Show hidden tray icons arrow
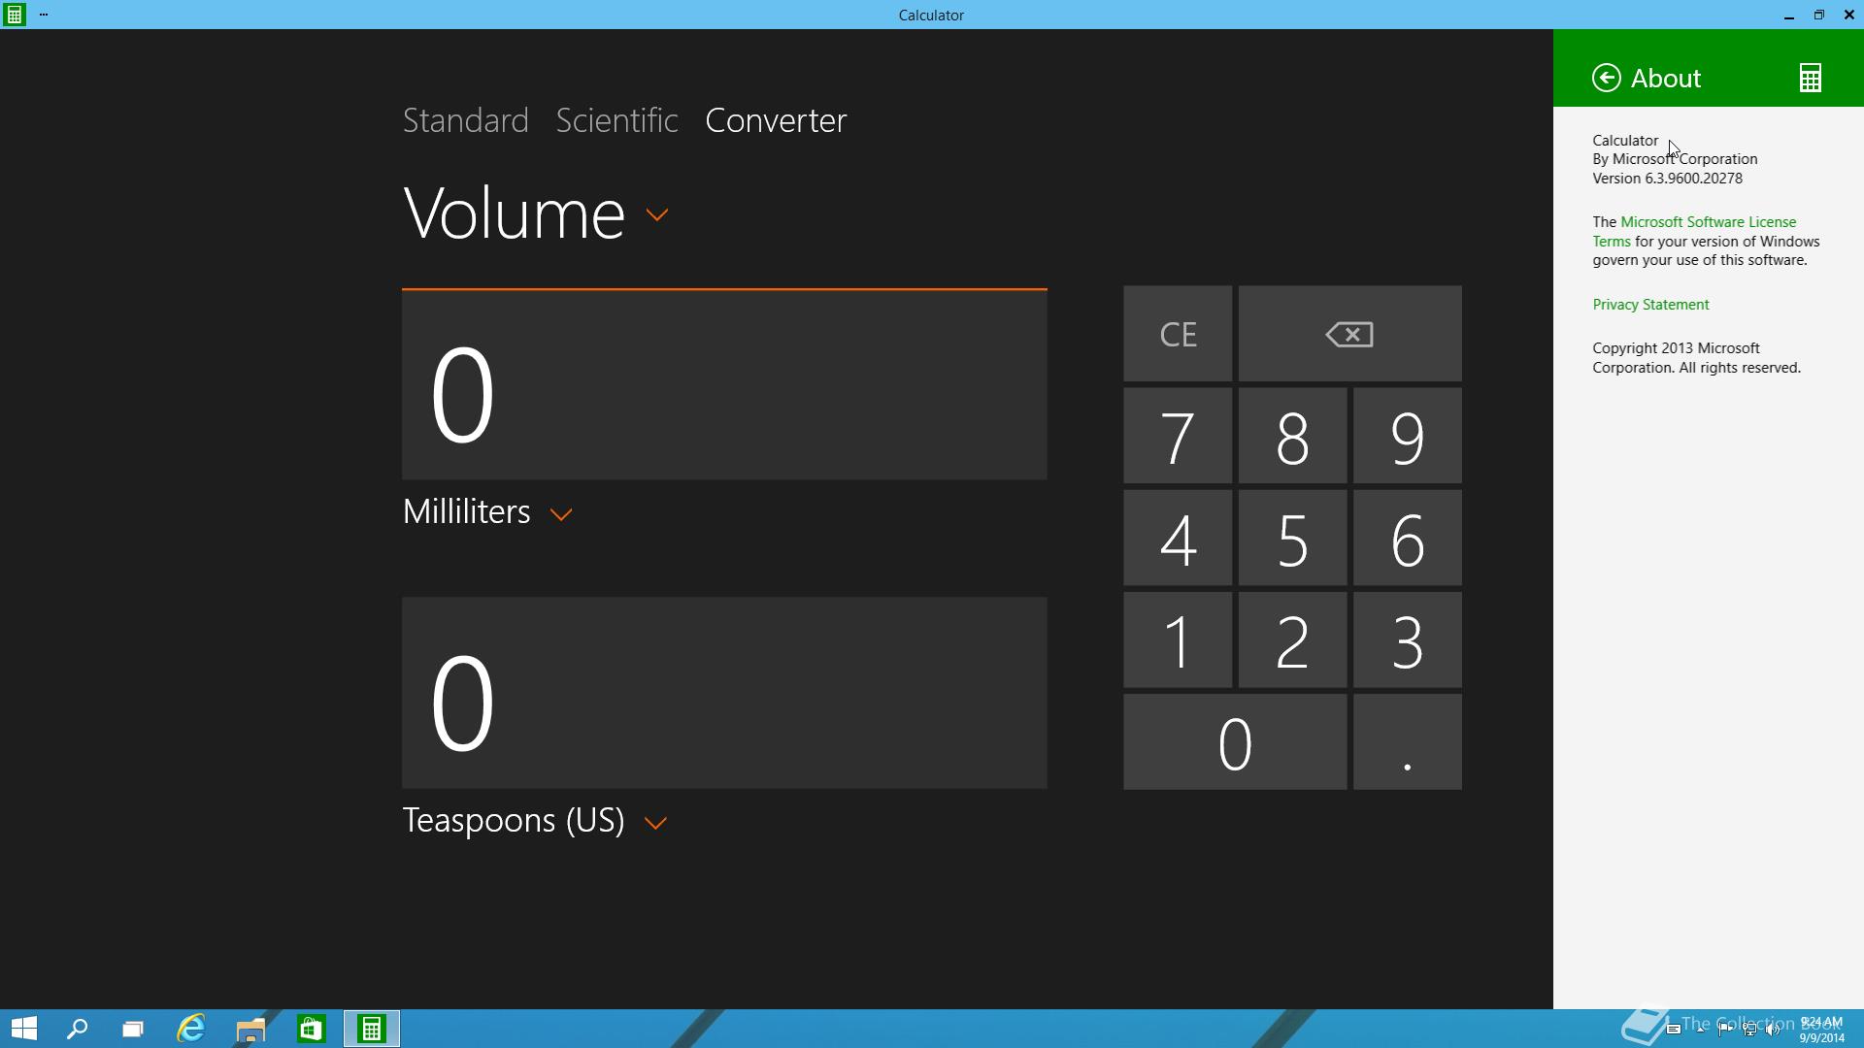This screenshot has width=1864, height=1048. pyautogui.click(x=1700, y=1031)
